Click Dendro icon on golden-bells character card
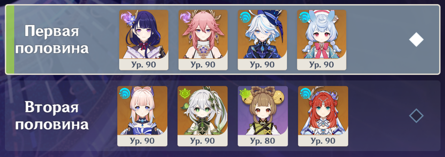 coord(245,93)
